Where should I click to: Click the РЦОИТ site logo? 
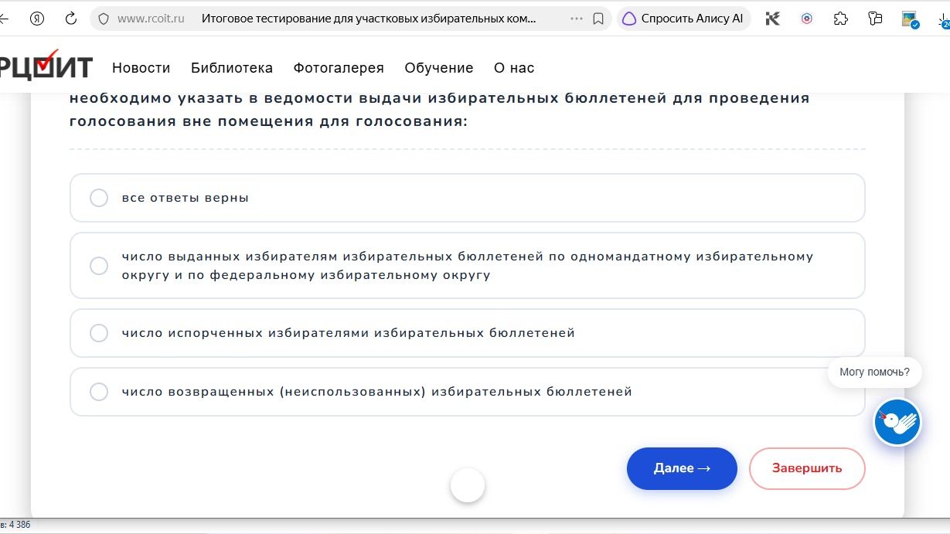tap(46, 66)
